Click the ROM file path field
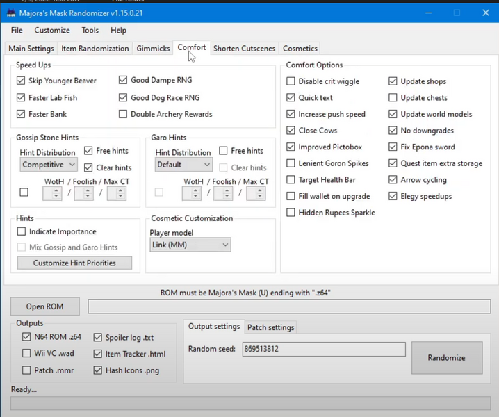Image resolution: width=499 pixels, height=417 pixels. pyautogui.click(x=289, y=306)
